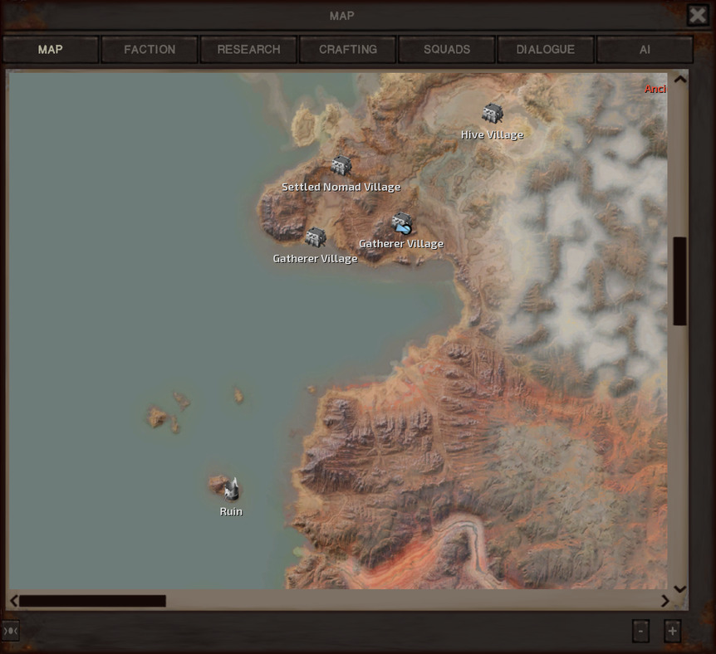
Task: Click the vertical scrollbar thumb
Action: point(680,281)
